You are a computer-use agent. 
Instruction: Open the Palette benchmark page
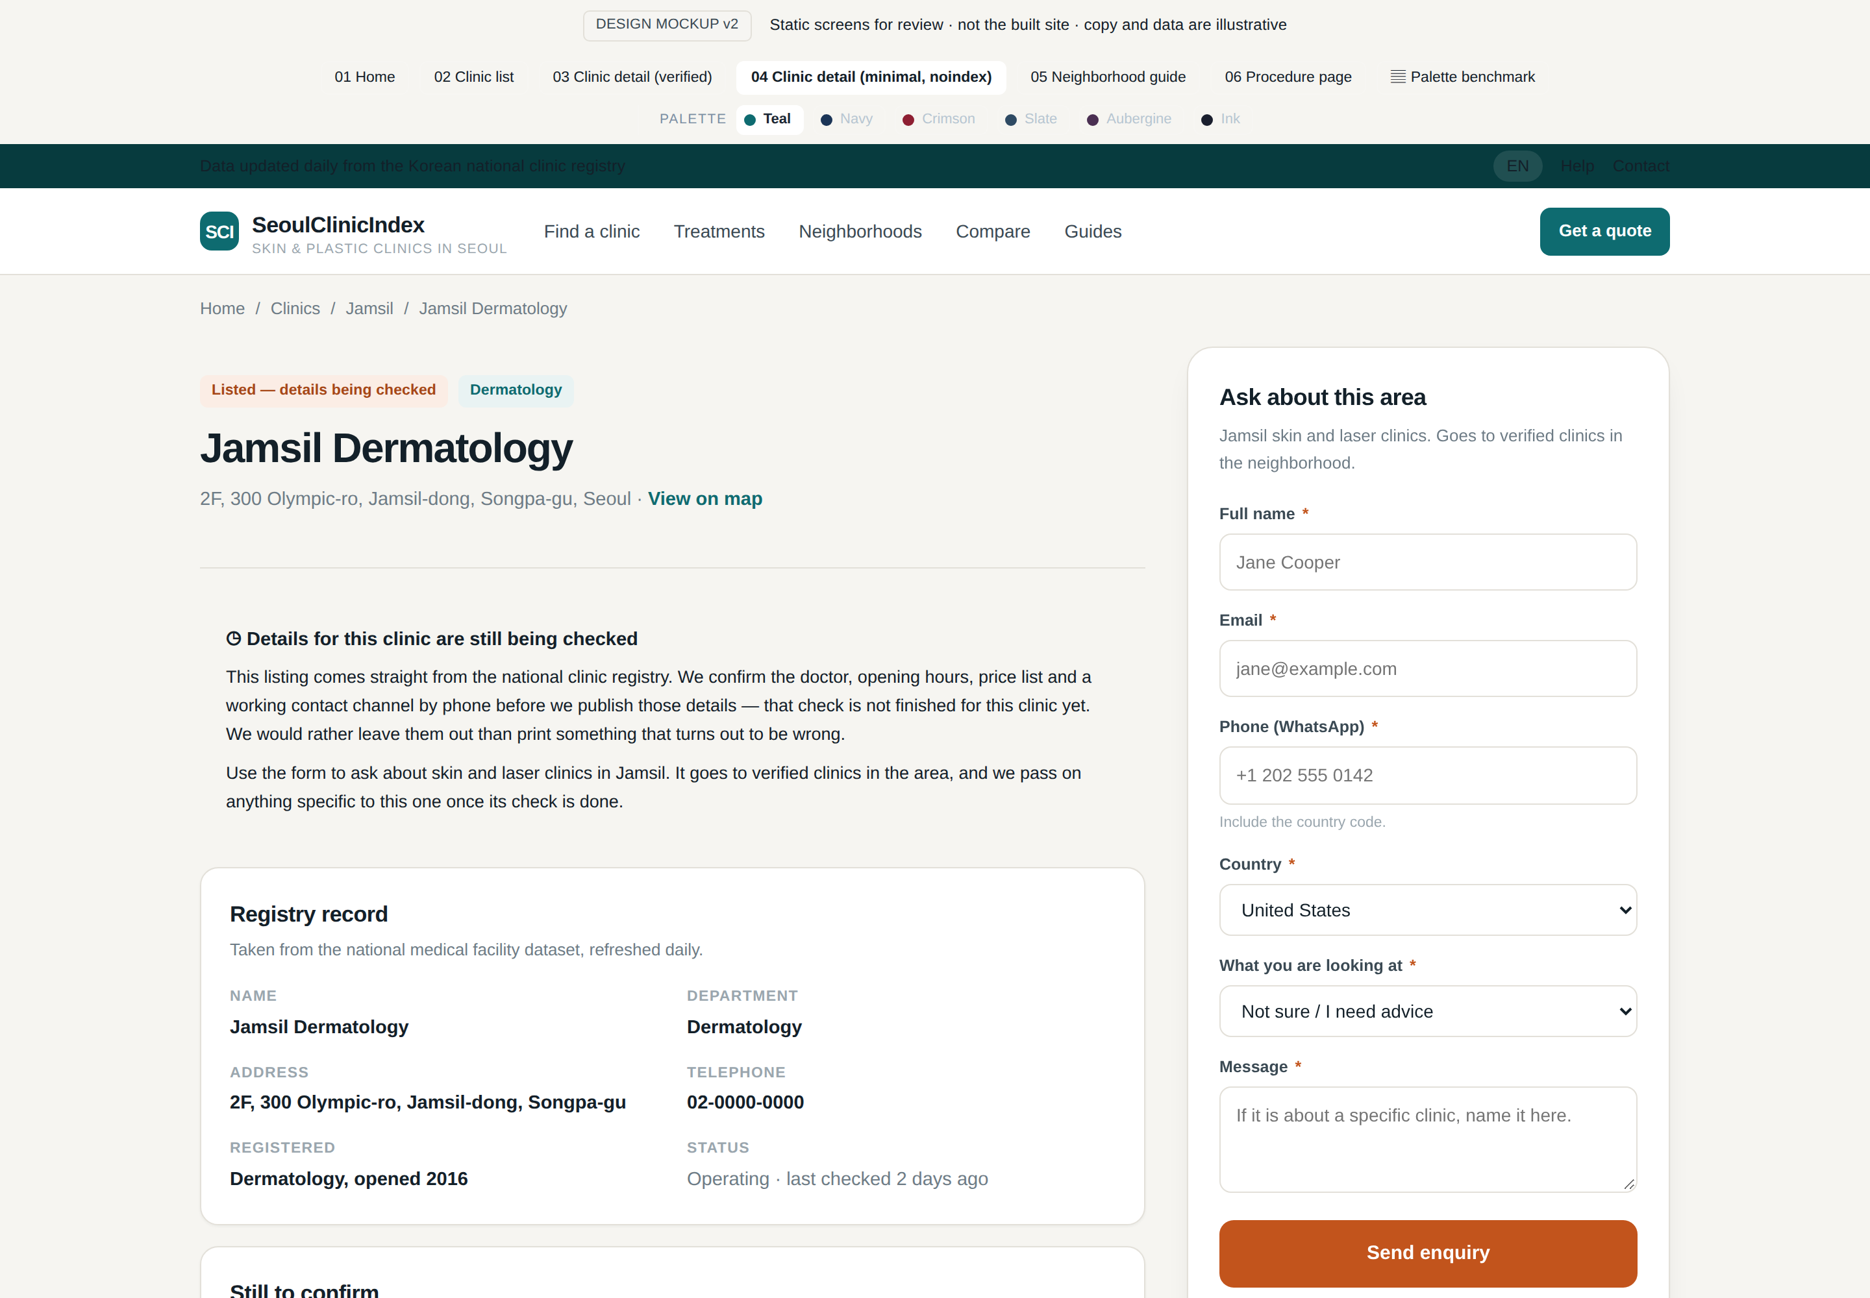1462,77
